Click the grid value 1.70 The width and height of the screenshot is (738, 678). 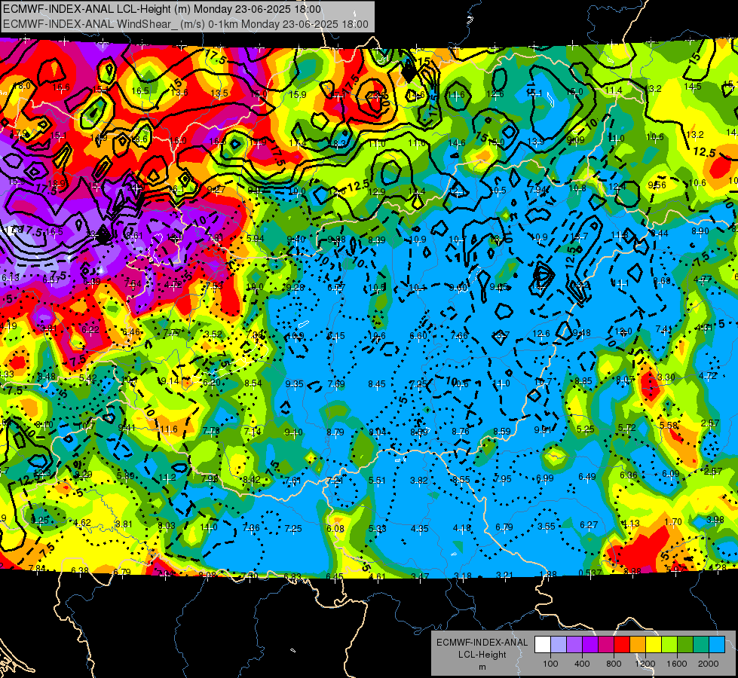click(x=673, y=521)
